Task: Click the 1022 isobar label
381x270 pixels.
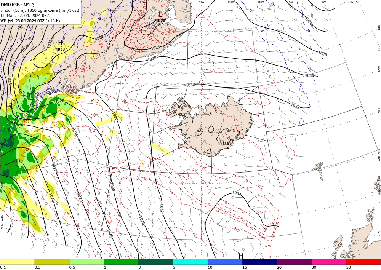Action: click(x=54, y=168)
